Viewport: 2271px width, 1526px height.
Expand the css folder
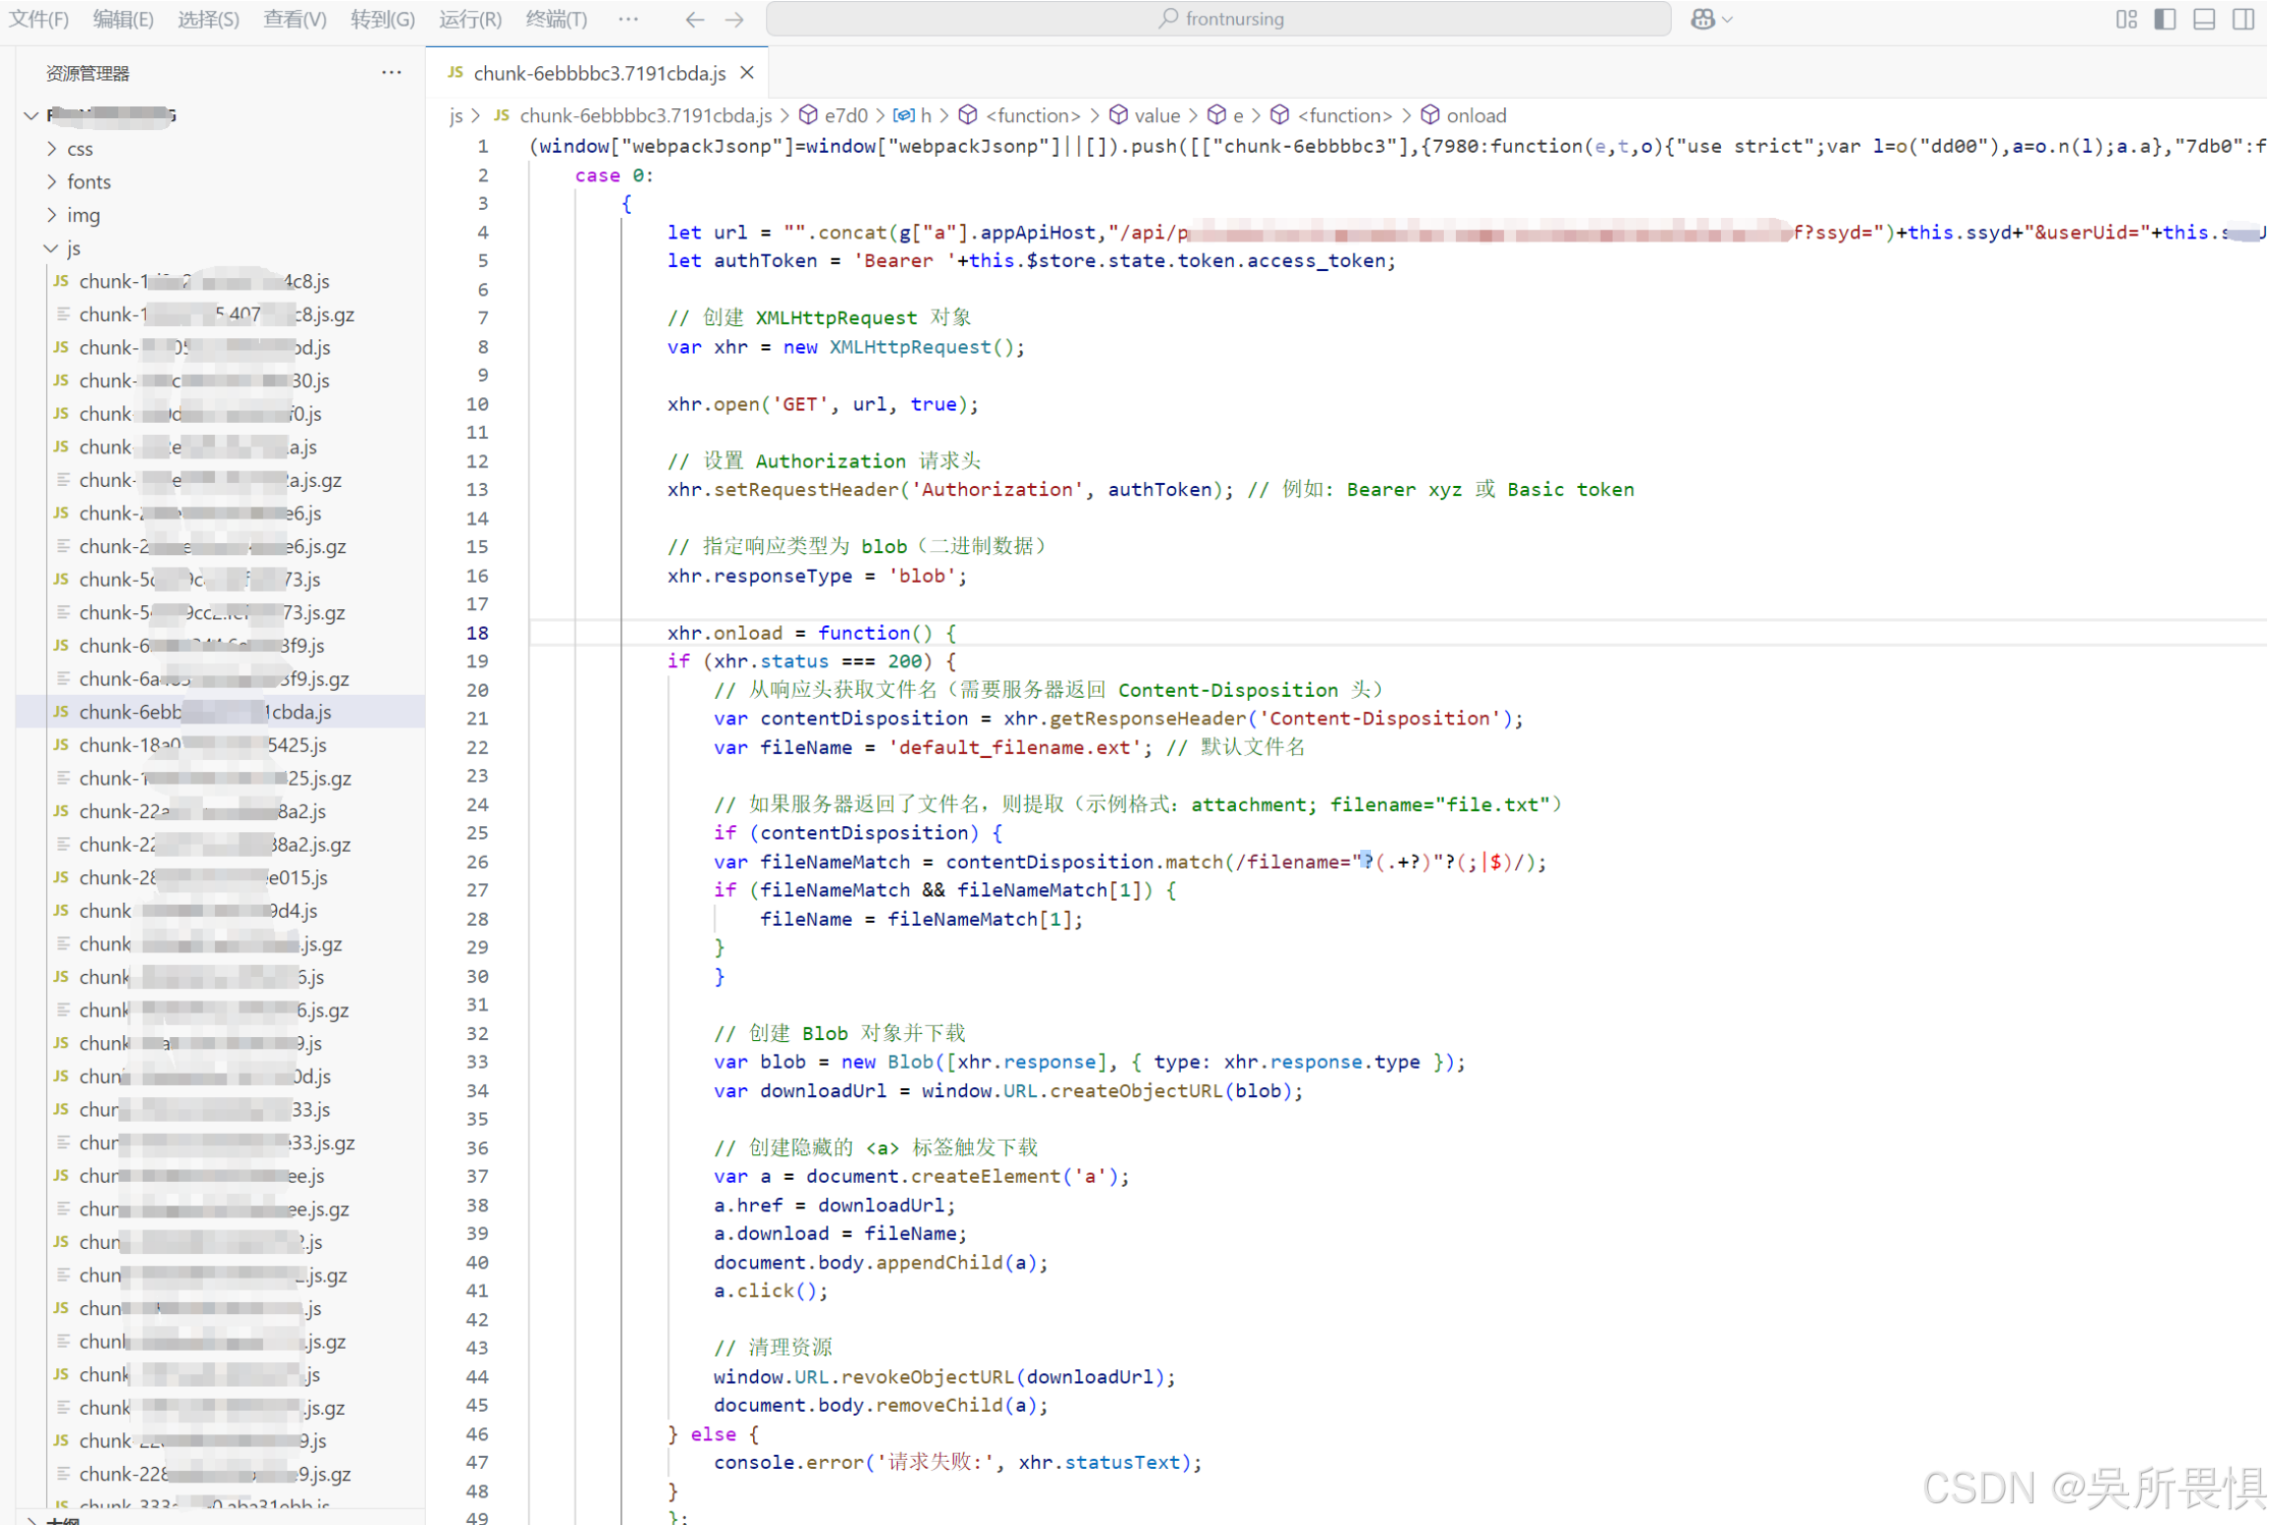[51, 149]
